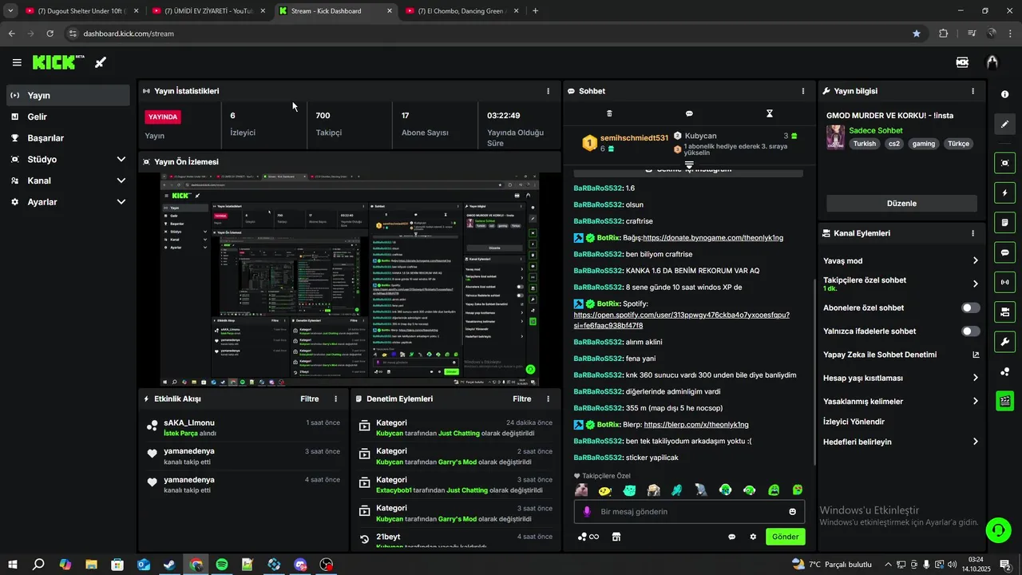Toggle the lightning activity widget icon in the right sidebar

(x=1004, y=192)
